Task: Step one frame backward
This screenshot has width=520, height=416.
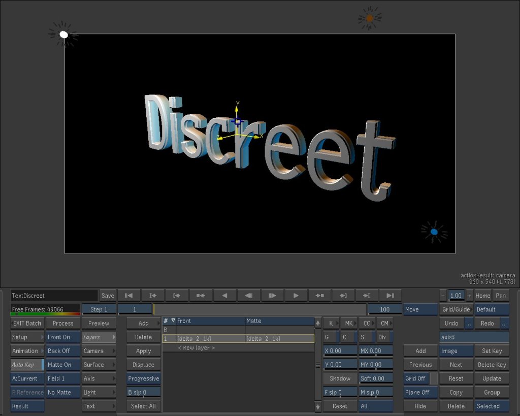Action: tap(249, 296)
